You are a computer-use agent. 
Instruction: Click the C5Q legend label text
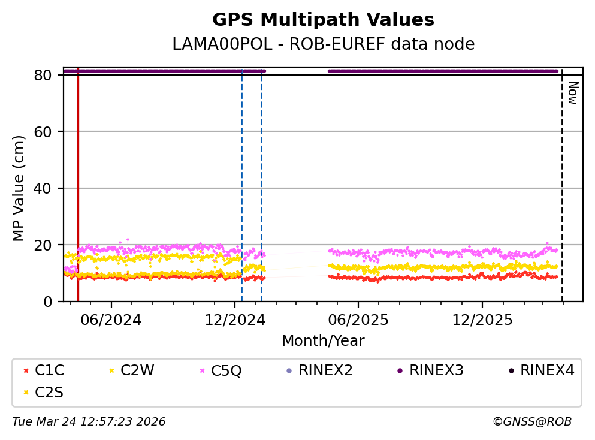(226, 371)
